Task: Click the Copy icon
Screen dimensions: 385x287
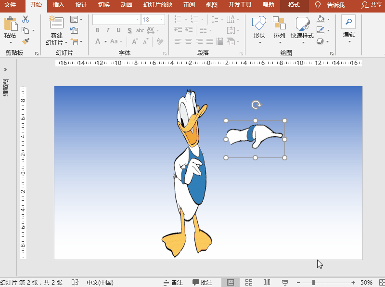Action: click(x=26, y=30)
